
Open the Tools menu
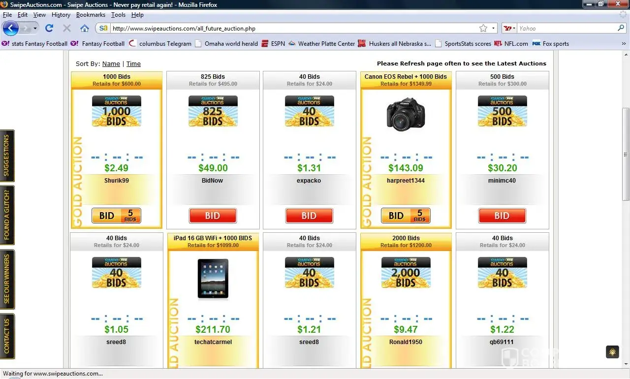coord(118,15)
